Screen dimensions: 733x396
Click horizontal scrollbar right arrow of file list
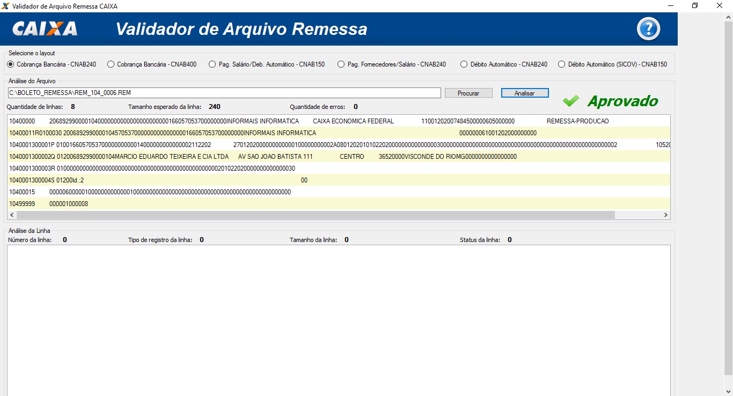665,215
